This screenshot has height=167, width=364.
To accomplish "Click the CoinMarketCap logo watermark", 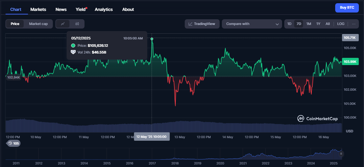I will pos(317,119).
